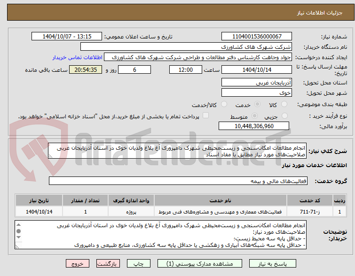Click unit cell پروژه
Screen dimensions: 355x276
[x=131, y=212]
